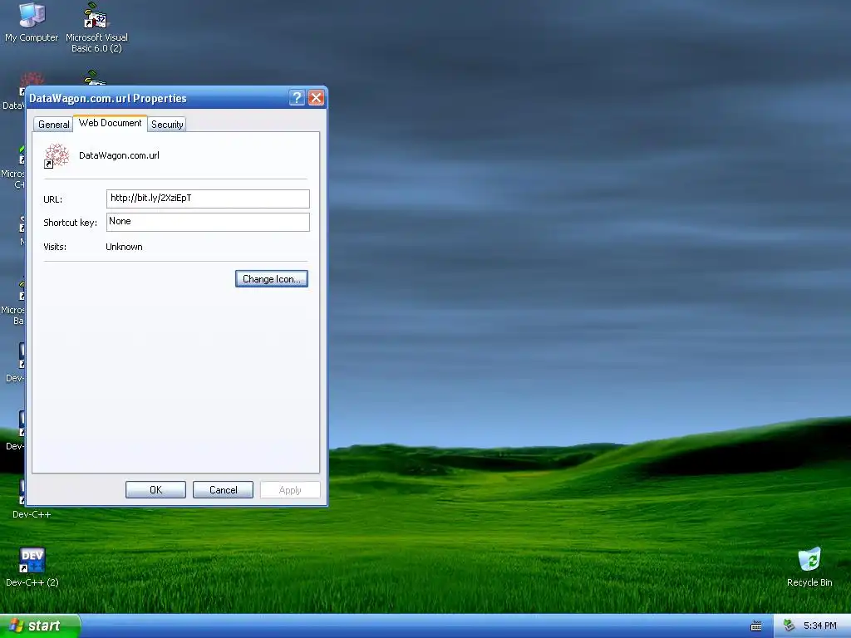
Task: Open Microsoft Visual Basic 6.0 (2) shortcut
Action: (x=96, y=27)
